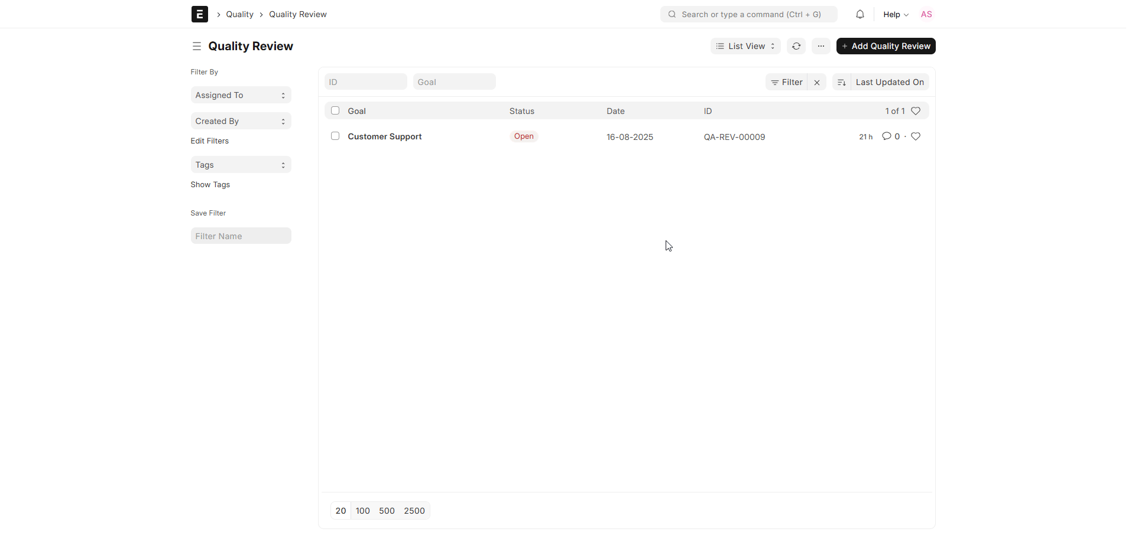Set page size to 500
The height and width of the screenshot is (558, 1135).
(387, 511)
